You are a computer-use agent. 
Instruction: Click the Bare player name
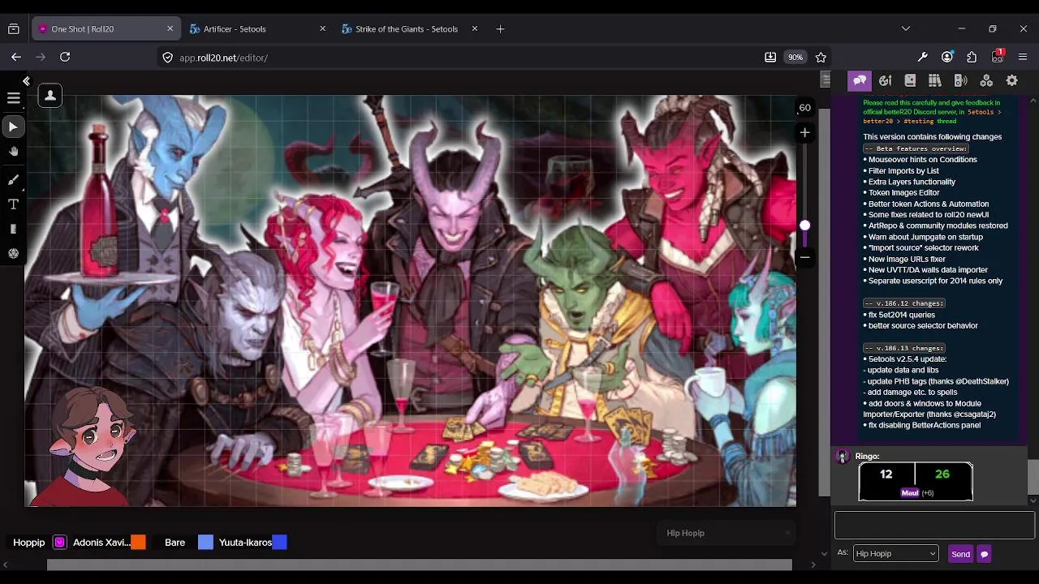pos(175,543)
